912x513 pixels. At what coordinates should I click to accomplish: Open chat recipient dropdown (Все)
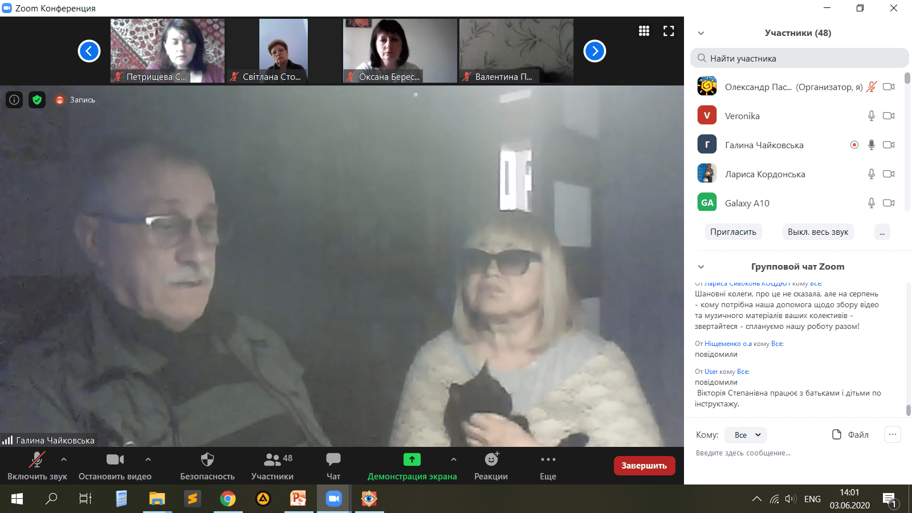pyautogui.click(x=746, y=435)
